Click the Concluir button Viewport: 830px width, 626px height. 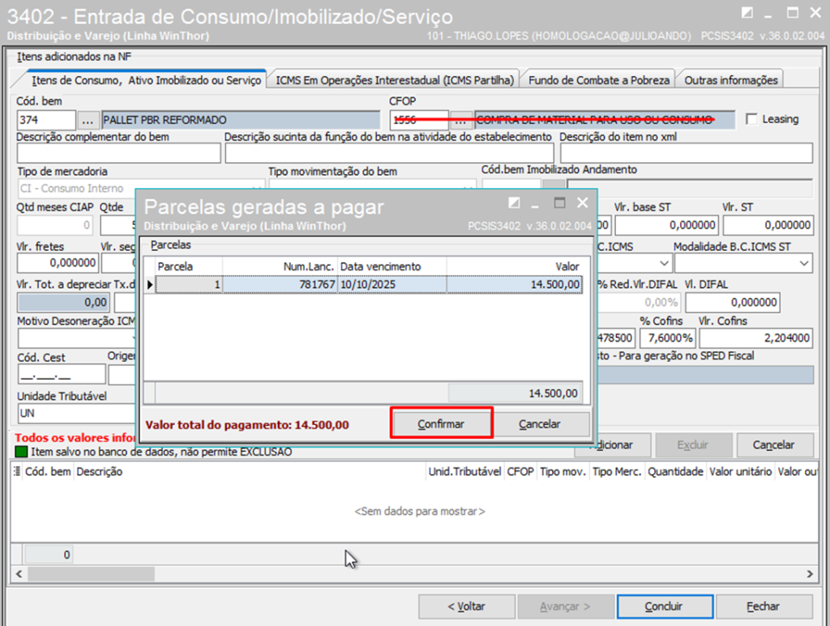[664, 606]
